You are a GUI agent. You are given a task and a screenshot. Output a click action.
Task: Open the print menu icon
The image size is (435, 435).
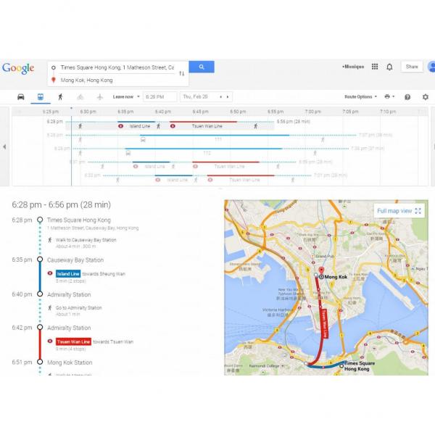click(389, 96)
